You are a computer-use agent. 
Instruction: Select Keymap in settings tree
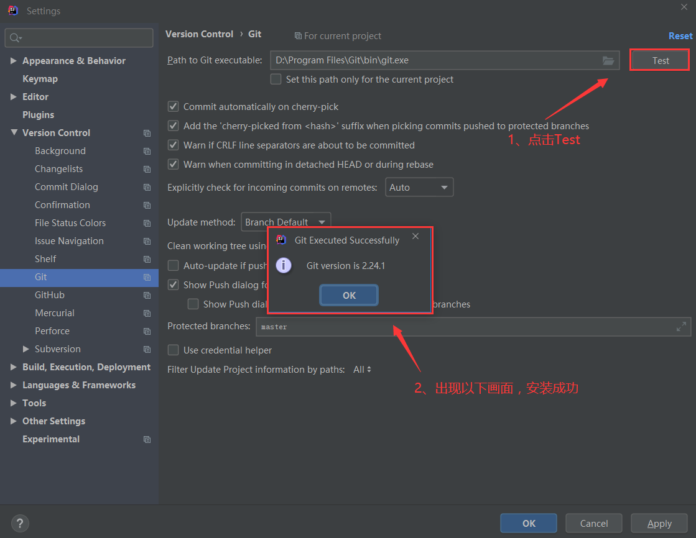click(40, 79)
